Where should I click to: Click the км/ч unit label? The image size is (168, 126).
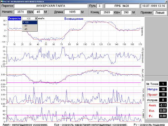[x=41, y=19]
